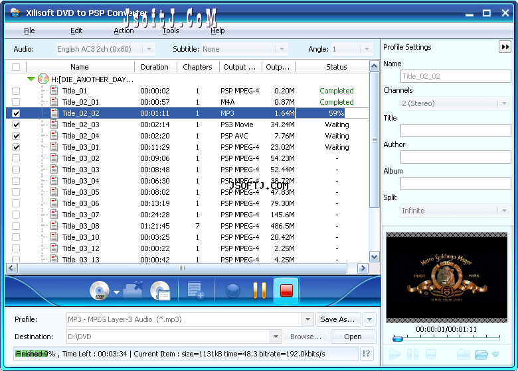Click the Remove item toolbar icon
The width and height of the screenshot is (518, 371).
pyautogui.click(x=133, y=290)
